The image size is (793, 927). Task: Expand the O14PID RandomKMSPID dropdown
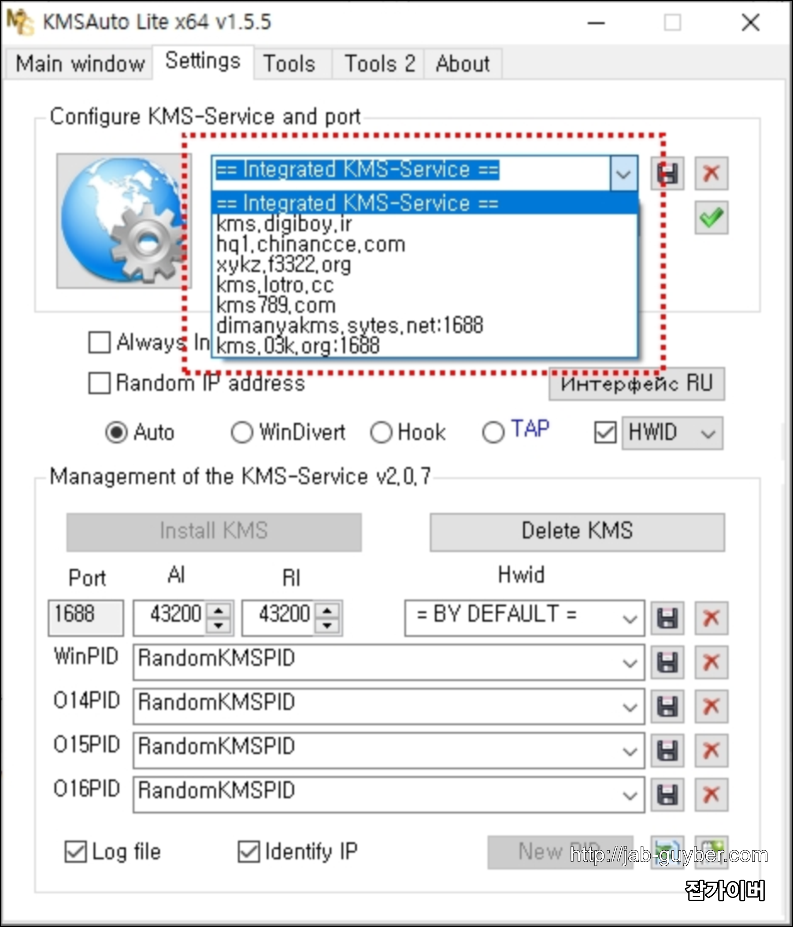click(x=630, y=707)
